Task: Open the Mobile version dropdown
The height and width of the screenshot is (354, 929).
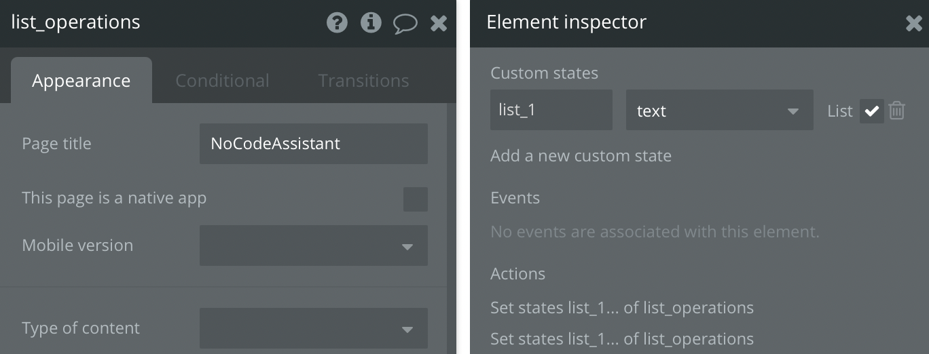Action: (x=314, y=245)
